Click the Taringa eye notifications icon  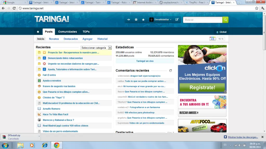click(129, 20)
